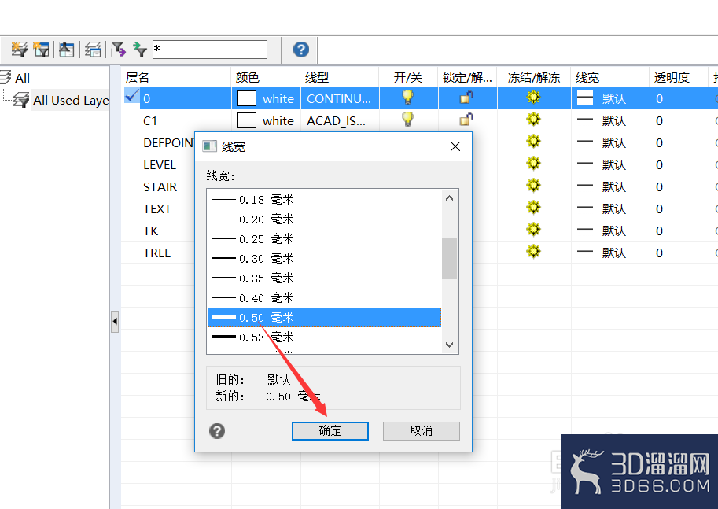Open lineweight 默认 cell for TK layer
The height and width of the screenshot is (509, 718).
click(610, 230)
